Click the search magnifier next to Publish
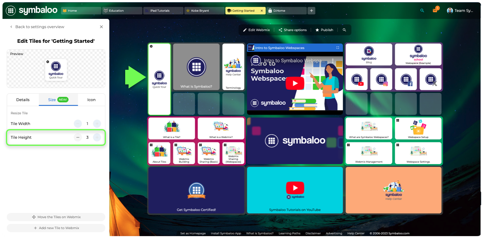Screen dimensions: 483x238 click(x=344, y=30)
